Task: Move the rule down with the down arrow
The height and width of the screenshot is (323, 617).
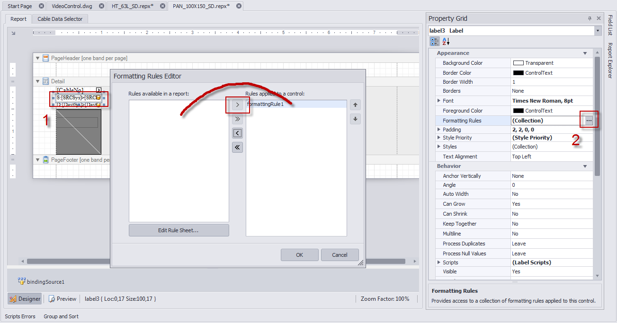Action: tap(355, 119)
